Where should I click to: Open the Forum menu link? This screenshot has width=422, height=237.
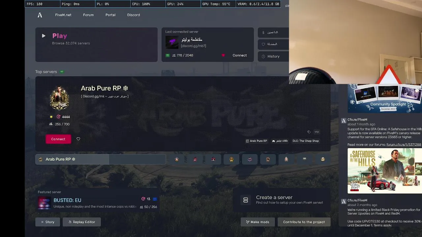coord(88,15)
